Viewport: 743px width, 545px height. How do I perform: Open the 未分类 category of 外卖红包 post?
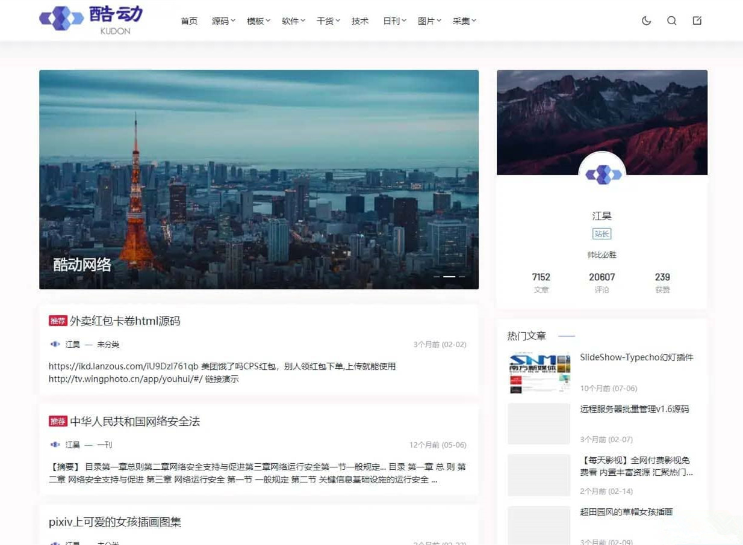(108, 345)
